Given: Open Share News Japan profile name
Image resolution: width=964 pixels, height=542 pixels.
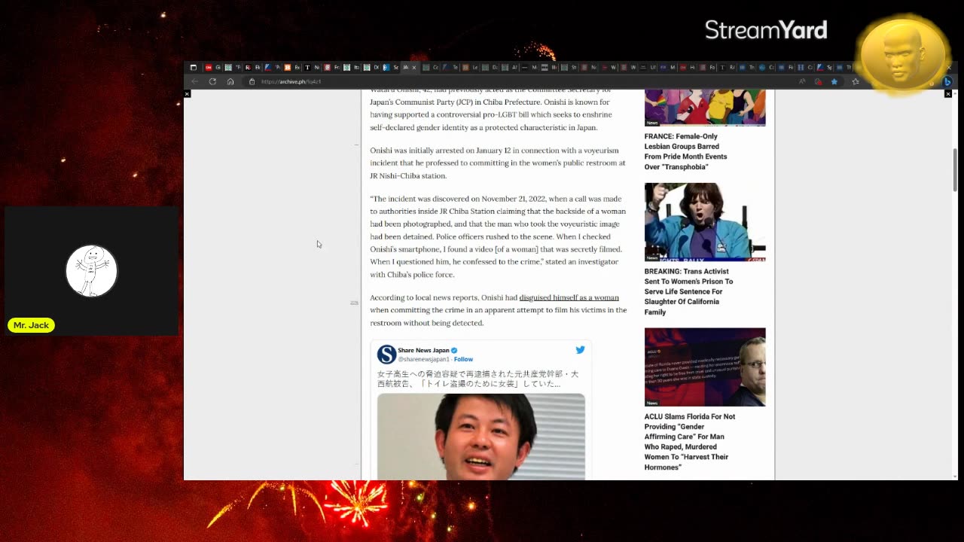Looking at the screenshot, I should click(x=423, y=350).
